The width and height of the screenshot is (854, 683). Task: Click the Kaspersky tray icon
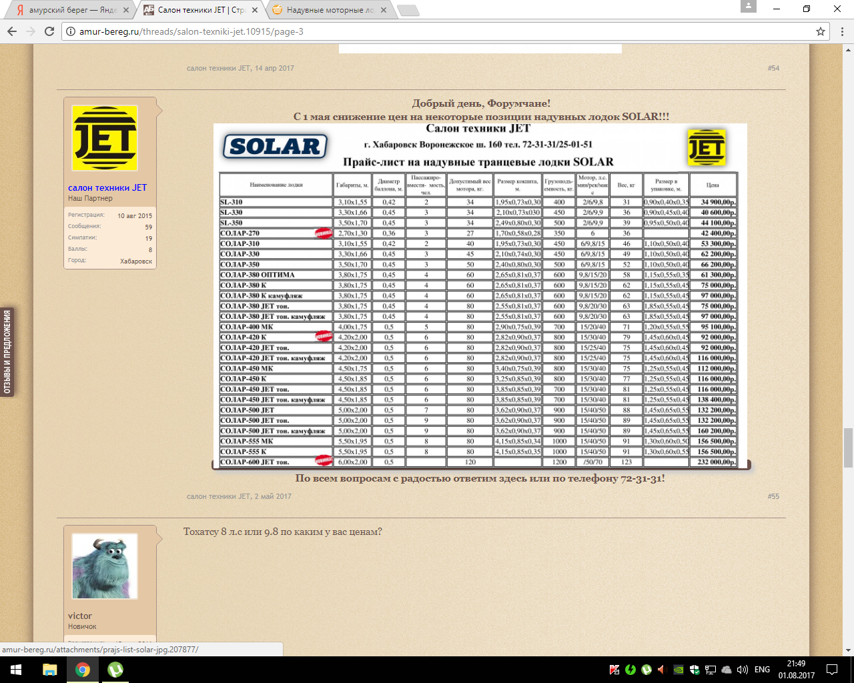tap(614, 670)
